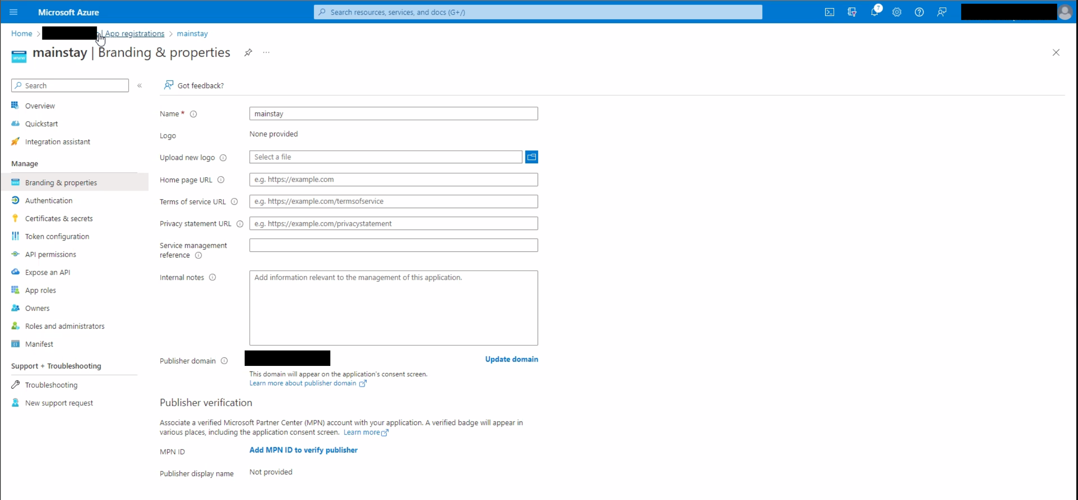Show info tooltip for Upload new logo
The height and width of the screenshot is (500, 1078).
pos(223,158)
